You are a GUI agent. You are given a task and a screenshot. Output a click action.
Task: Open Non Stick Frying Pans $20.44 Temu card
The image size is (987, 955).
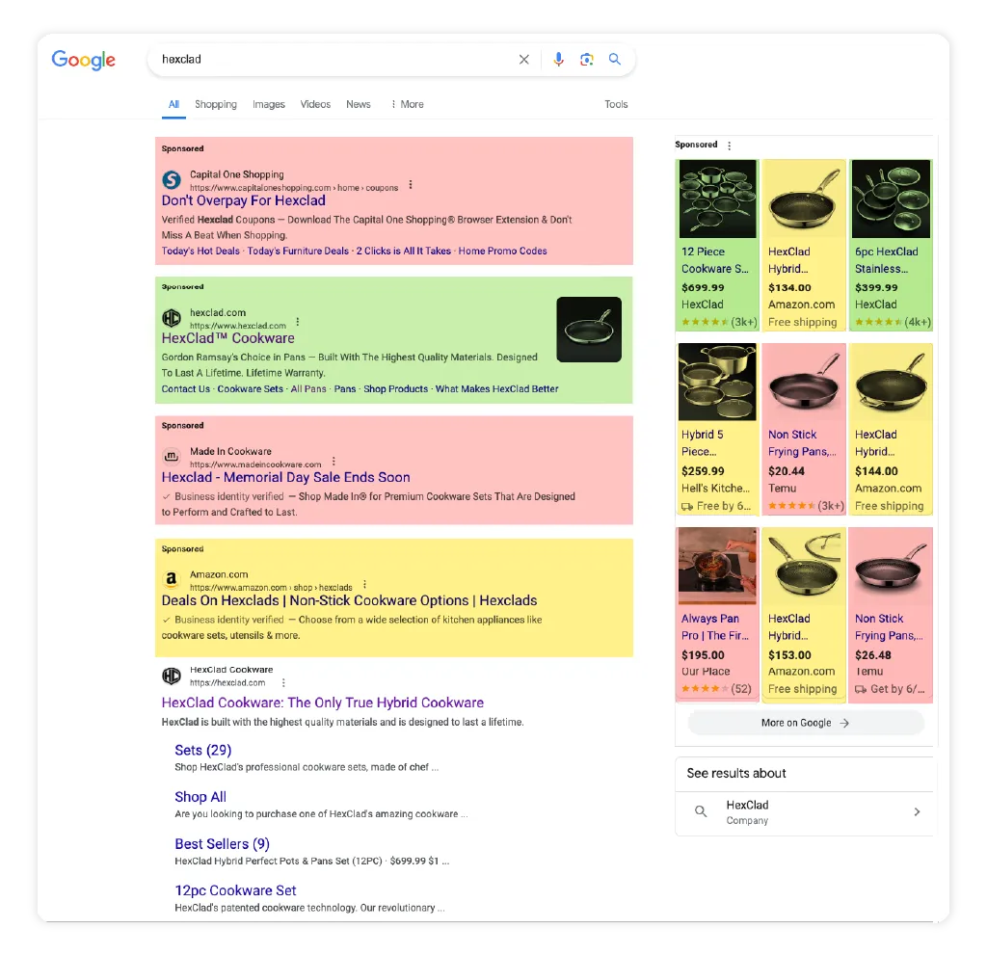coord(804,429)
